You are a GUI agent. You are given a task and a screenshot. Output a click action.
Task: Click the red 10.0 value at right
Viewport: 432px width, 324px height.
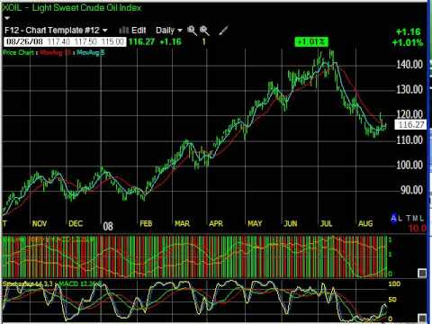tap(417, 229)
